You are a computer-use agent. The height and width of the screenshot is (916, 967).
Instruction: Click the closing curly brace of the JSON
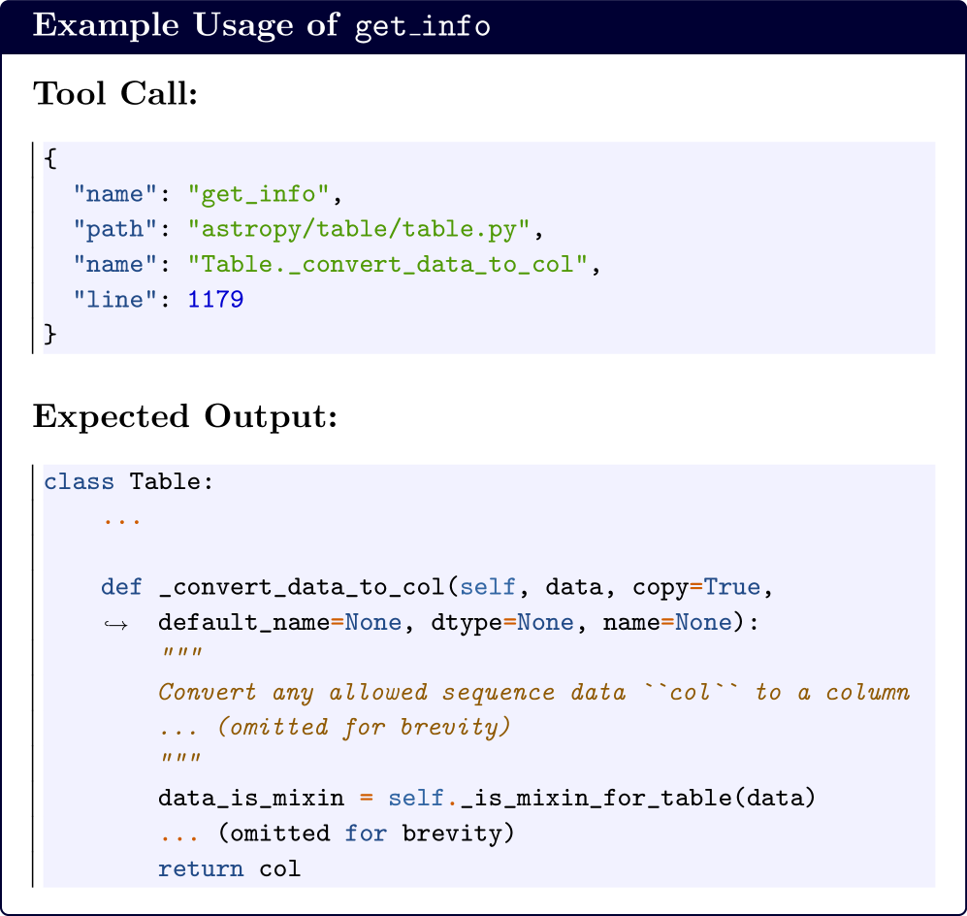point(50,335)
